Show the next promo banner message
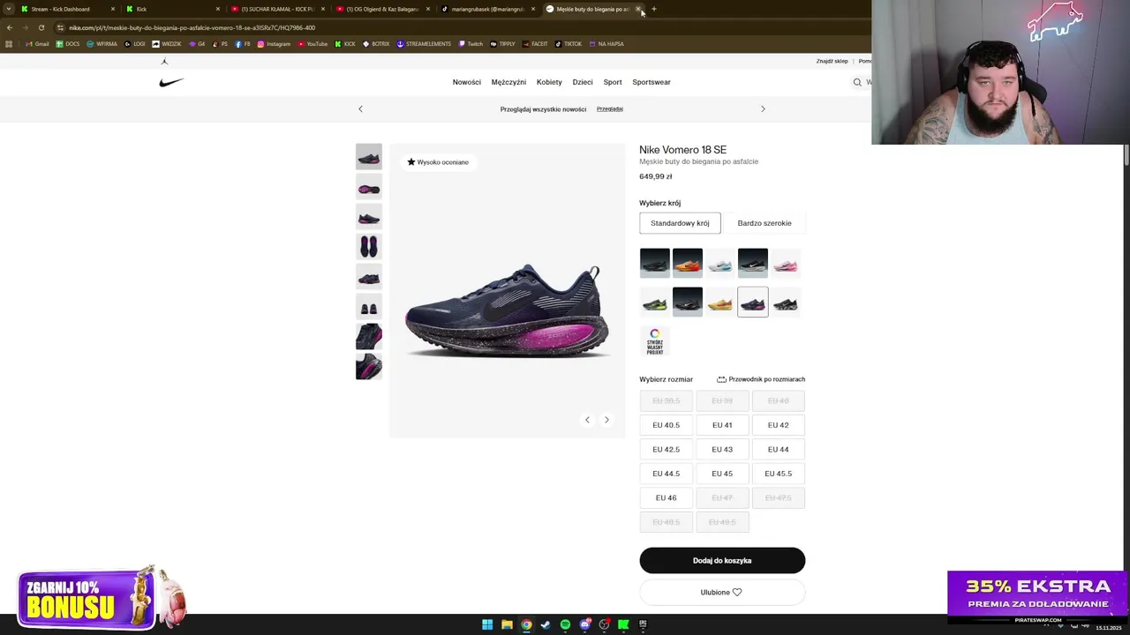This screenshot has width=1130, height=635. [x=763, y=108]
